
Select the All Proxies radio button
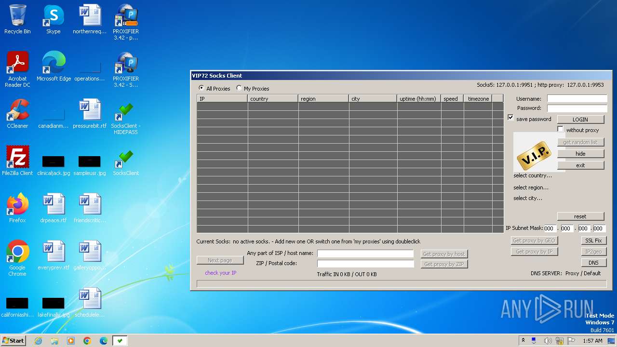pos(201,88)
